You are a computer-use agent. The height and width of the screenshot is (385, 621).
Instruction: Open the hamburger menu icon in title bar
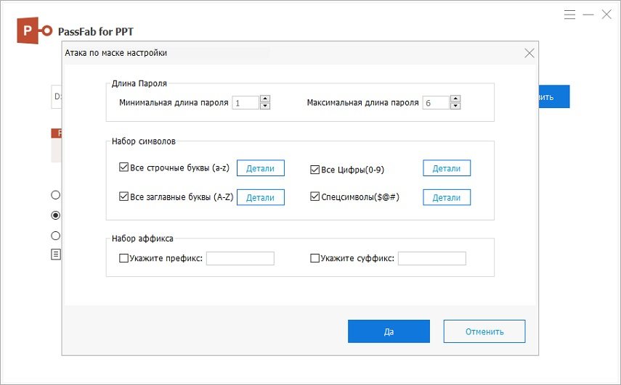pyautogui.click(x=569, y=15)
